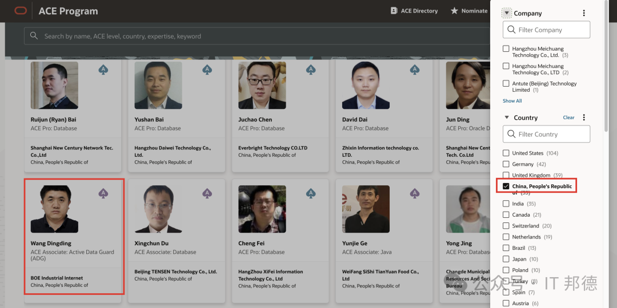Open Wang Dingding's profile photo
The width and height of the screenshot is (617, 308).
click(54, 209)
